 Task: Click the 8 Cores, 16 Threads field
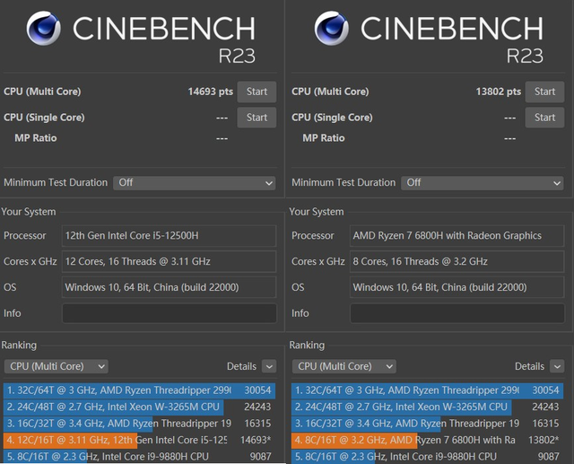coord(457,261)
